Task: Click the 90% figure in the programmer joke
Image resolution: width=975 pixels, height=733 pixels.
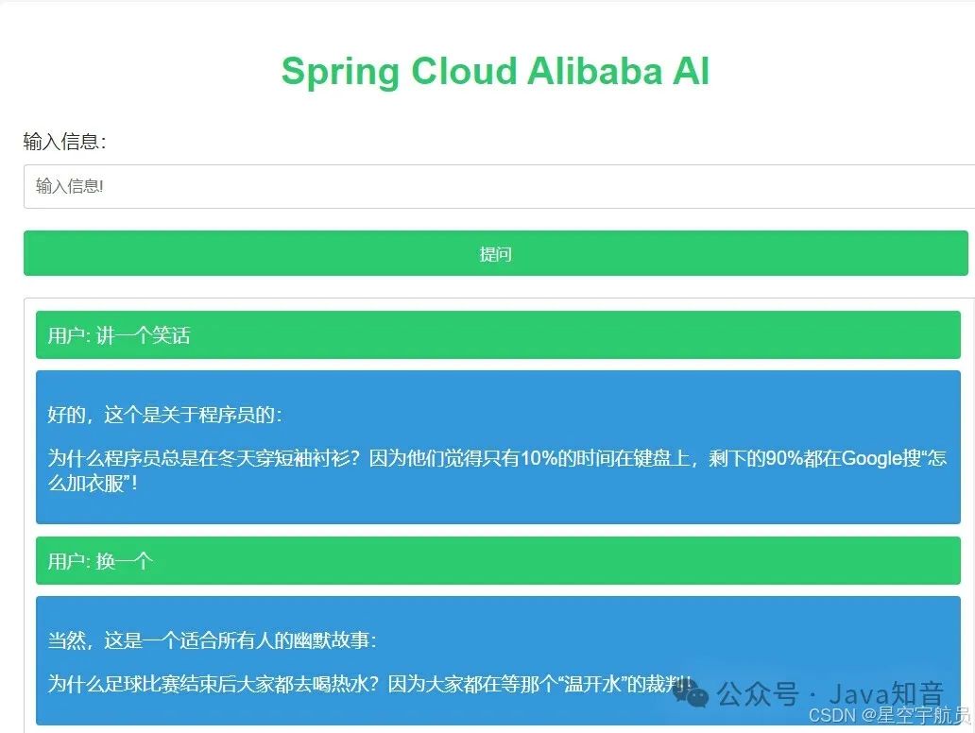Action: tap(784, 458)
